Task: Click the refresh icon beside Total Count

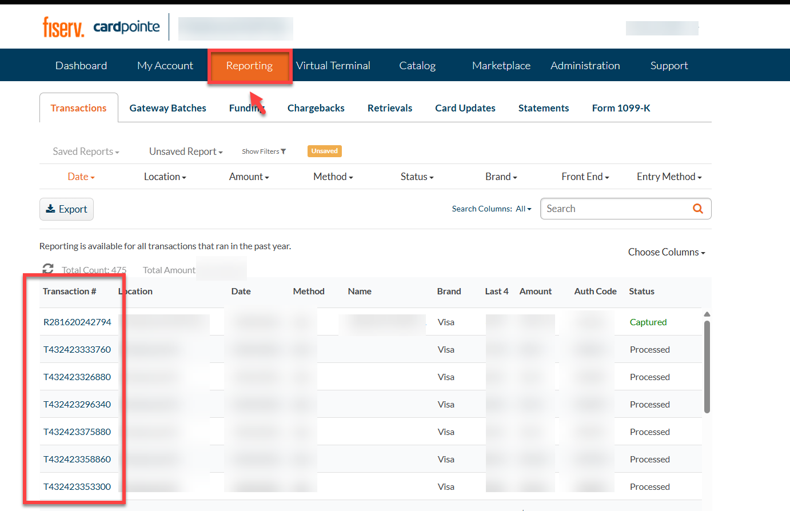Action: [48, 269]
